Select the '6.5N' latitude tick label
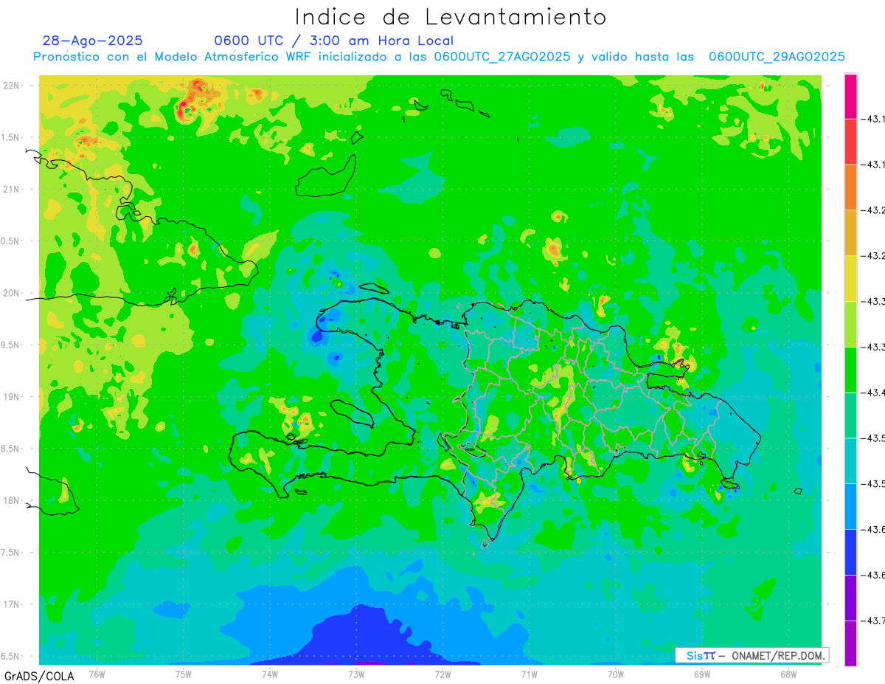The width and height of the screenshot is (885, 684). 10,656
